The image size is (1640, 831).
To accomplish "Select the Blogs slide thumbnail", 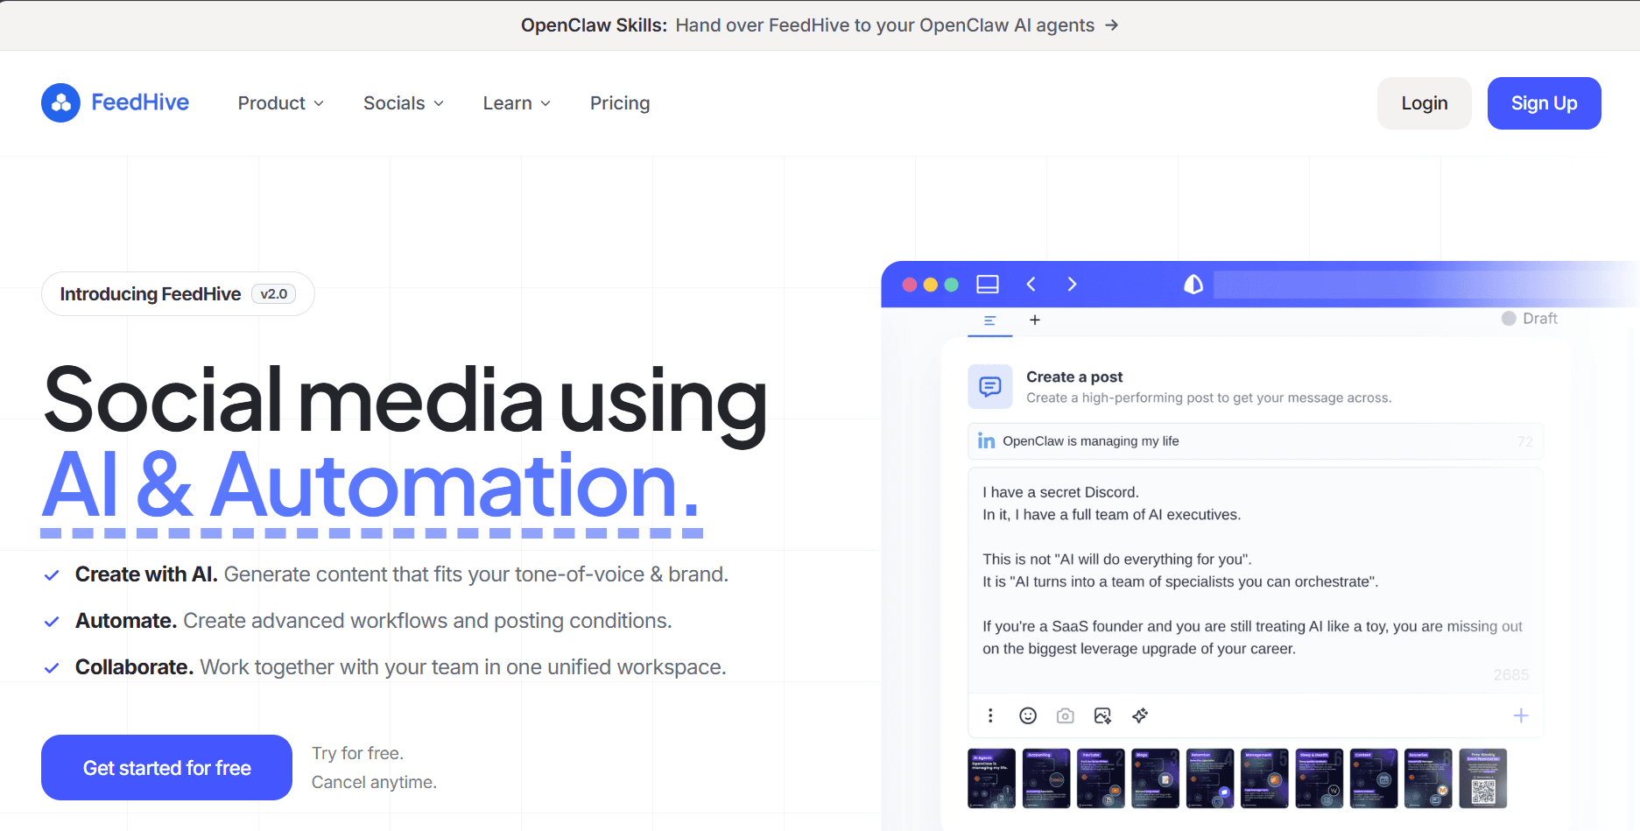I will (x=1156, y=778).
